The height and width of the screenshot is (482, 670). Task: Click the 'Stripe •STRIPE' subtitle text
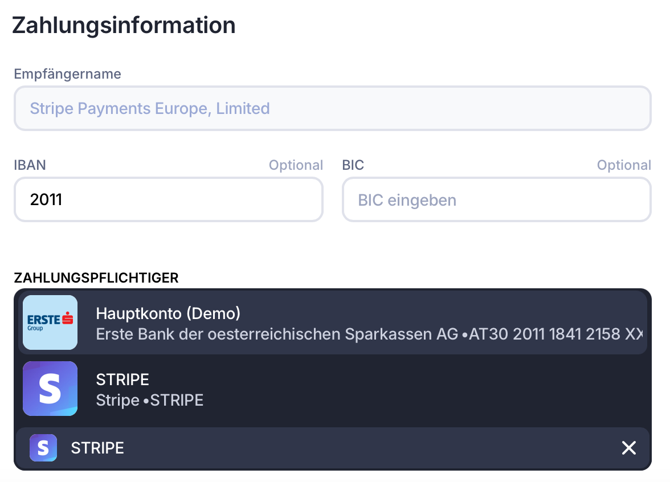pyautogui.click(x=149, y=400)
